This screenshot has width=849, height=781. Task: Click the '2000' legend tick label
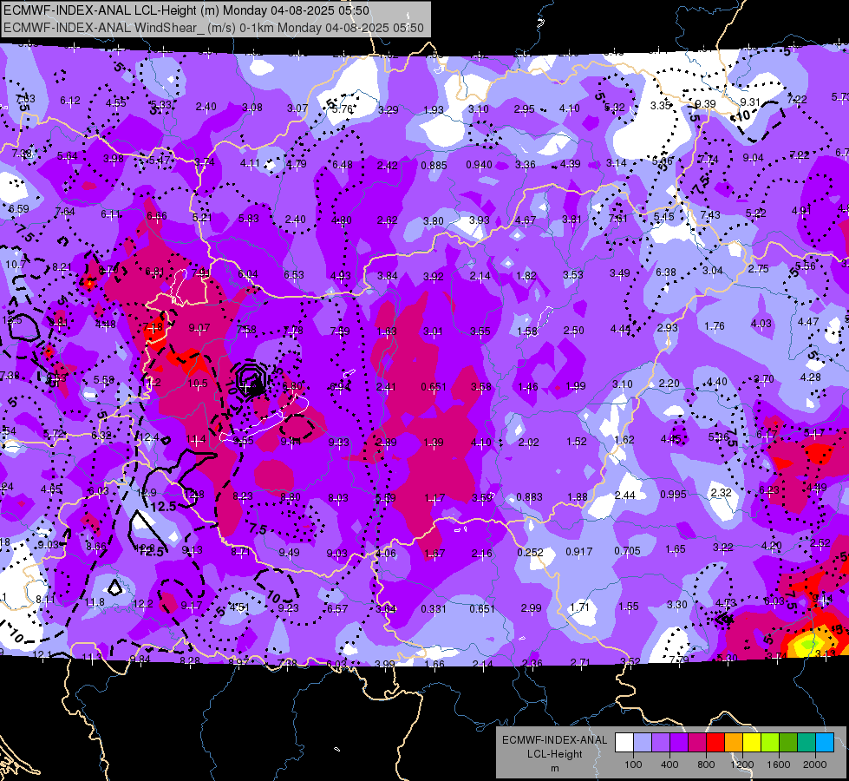pos(815,765)
